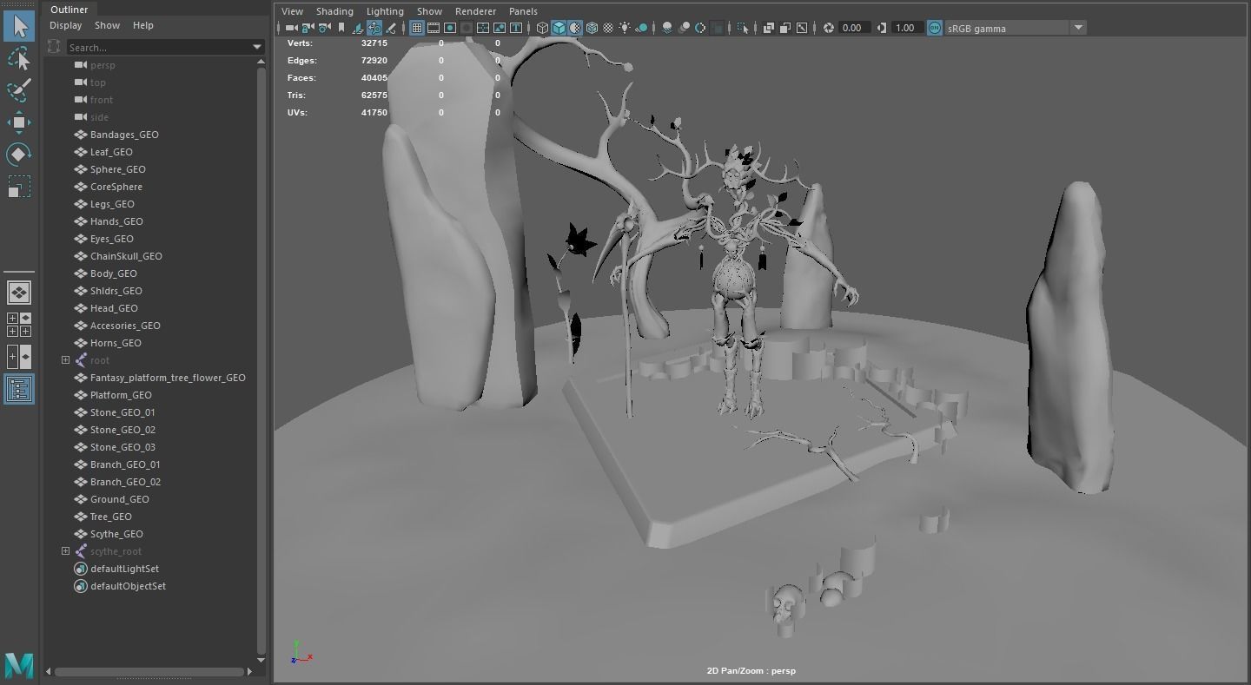Image resolution: width=1251 pixels, height=685 pixels.
Task: Open the Outliner Display menu
Action: point(65,25)
